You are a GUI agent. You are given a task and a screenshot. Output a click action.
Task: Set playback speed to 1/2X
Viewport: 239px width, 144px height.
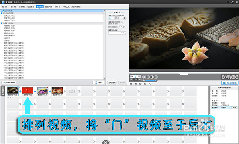(132, 76)
